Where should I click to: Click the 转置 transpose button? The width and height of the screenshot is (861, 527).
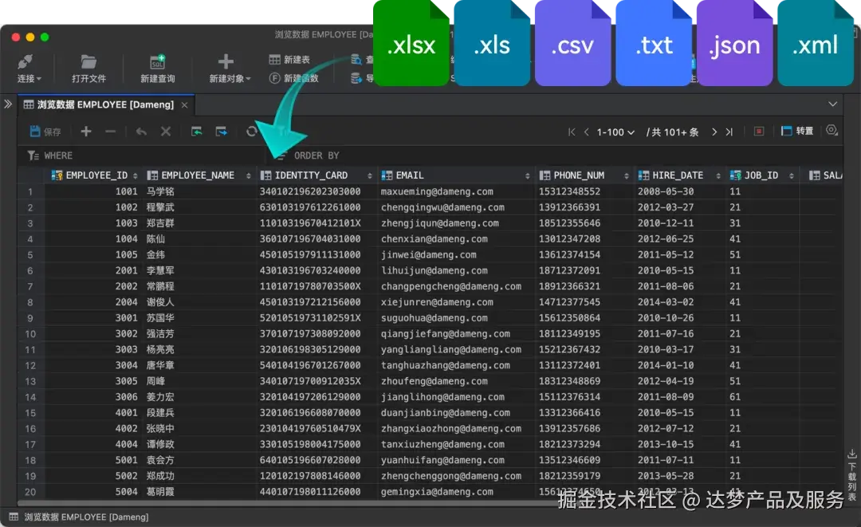[x=797, y=132]
